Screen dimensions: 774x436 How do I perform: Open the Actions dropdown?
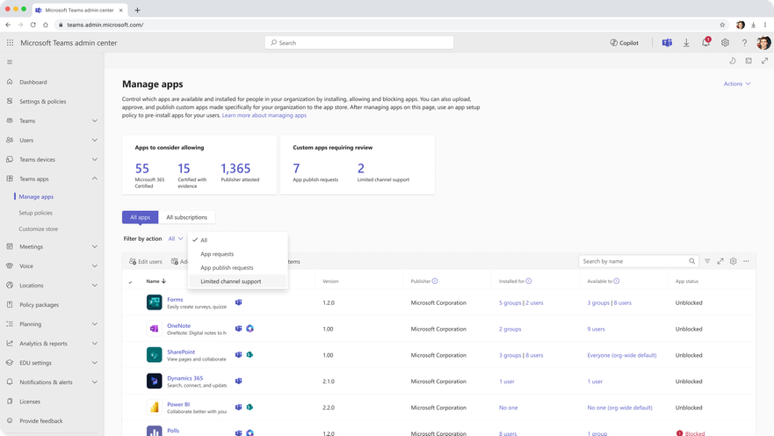(737, 84)
